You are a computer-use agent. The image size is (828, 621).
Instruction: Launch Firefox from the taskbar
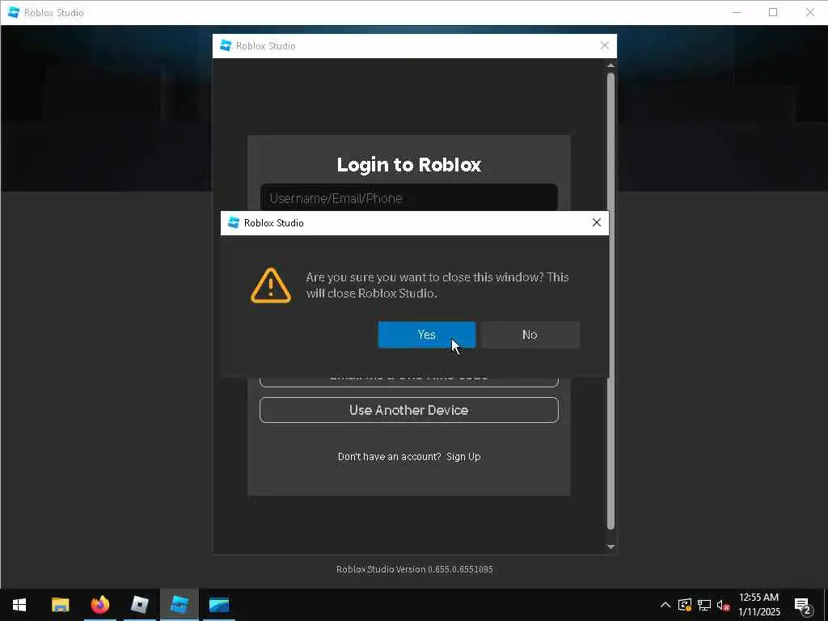[x=99, y=605]
